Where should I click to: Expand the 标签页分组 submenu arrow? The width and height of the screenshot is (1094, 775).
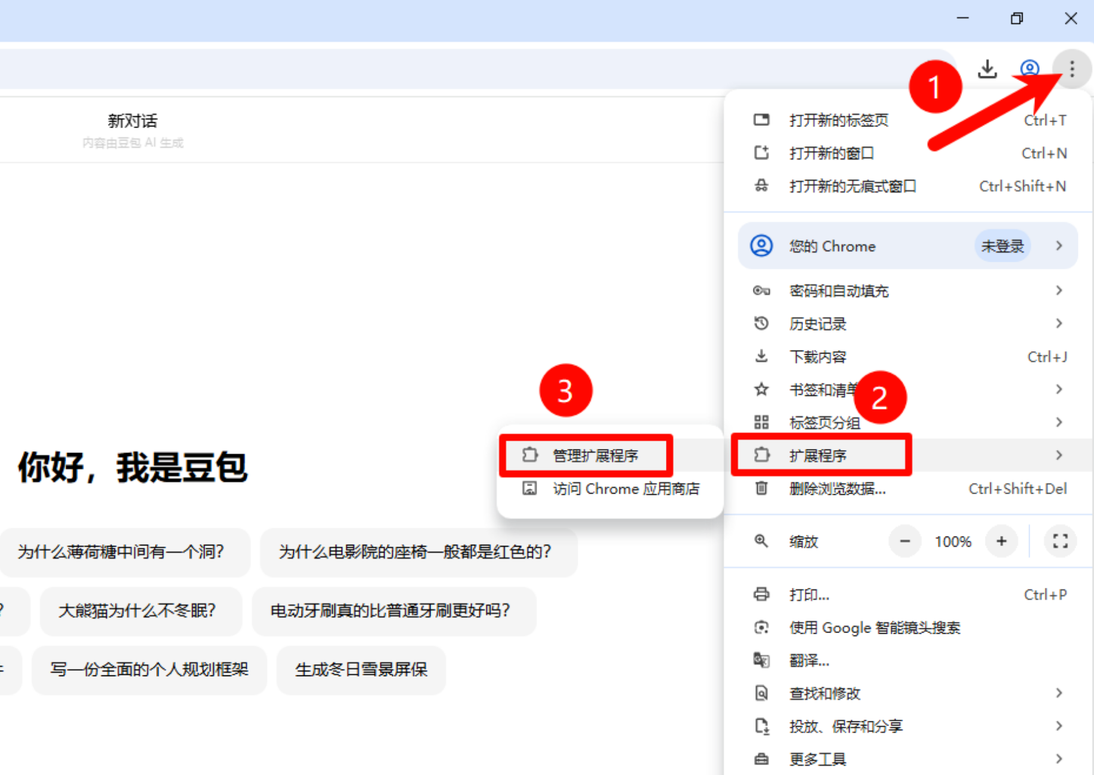click(1059, 422)
